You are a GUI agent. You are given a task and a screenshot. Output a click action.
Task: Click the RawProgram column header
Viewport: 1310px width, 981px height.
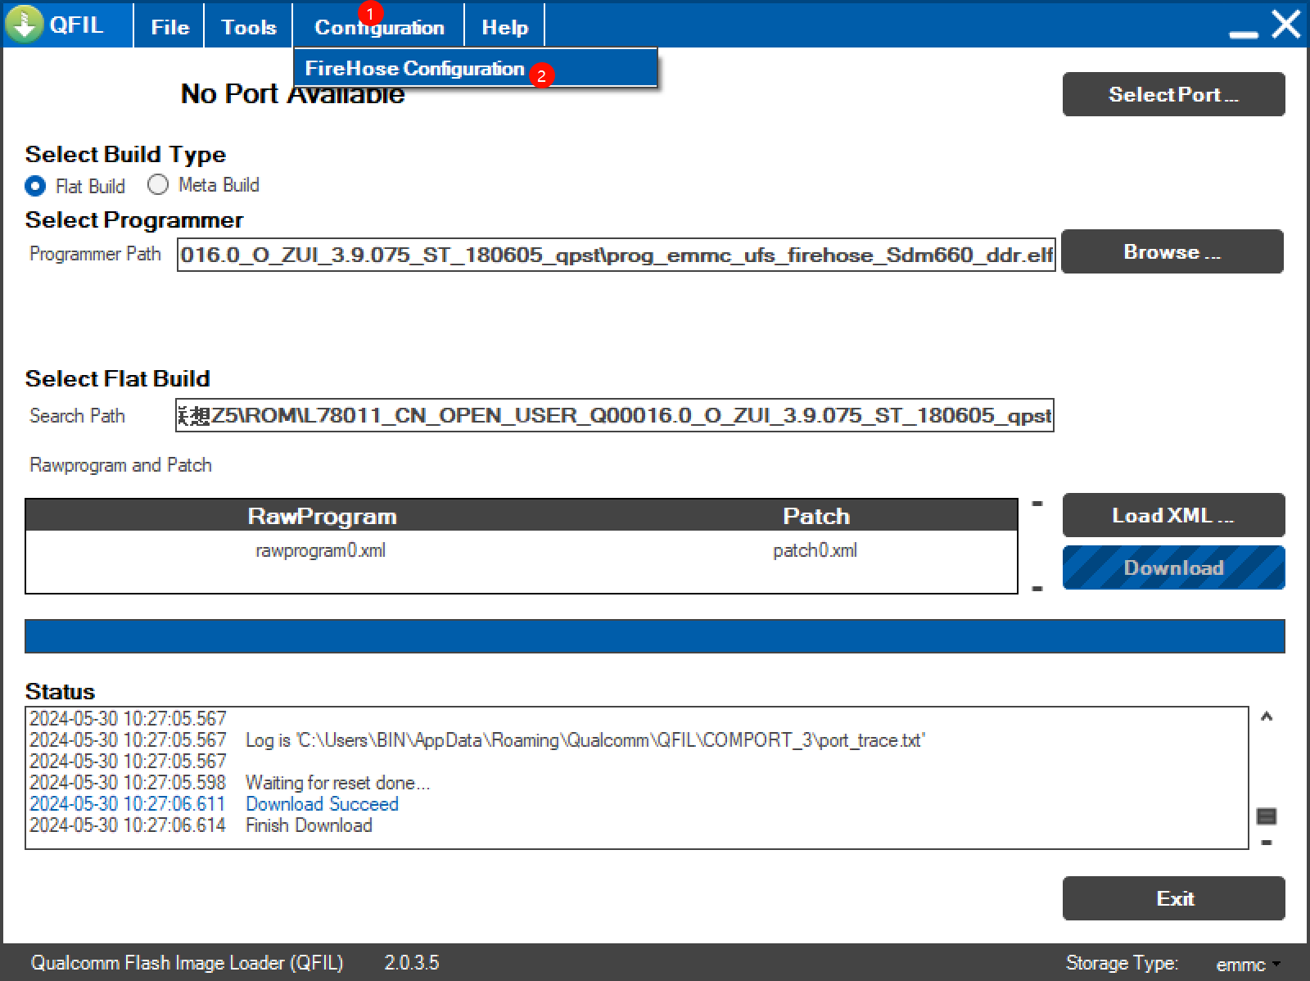tap(323, 516)
